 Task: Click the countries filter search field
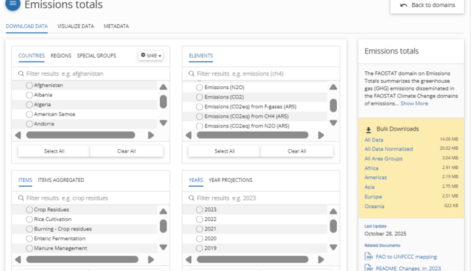pos(91,73)
